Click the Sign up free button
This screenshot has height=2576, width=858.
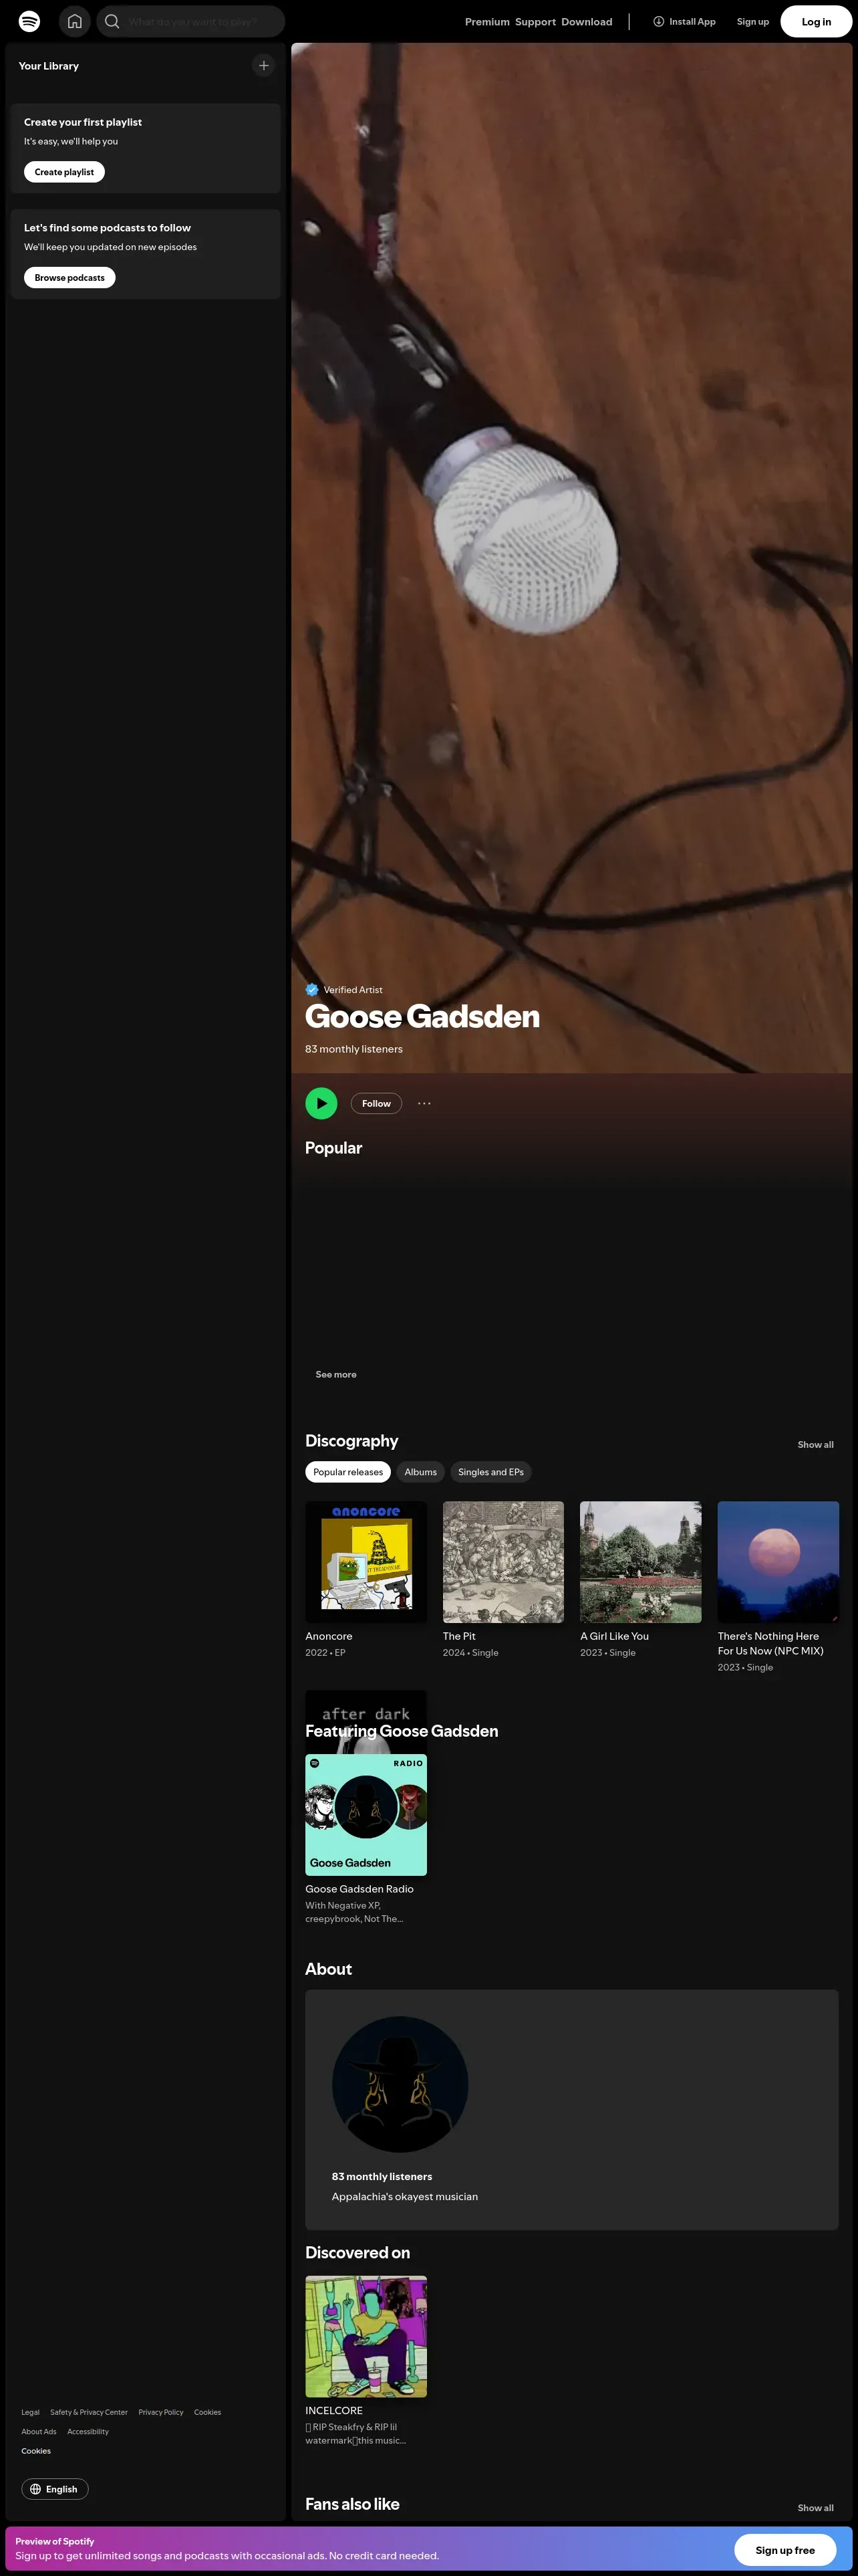point(784,2549)
